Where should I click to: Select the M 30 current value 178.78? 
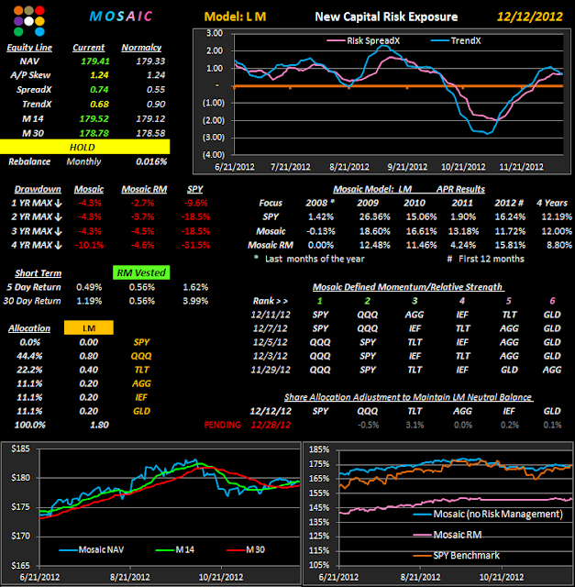[94, 133]
